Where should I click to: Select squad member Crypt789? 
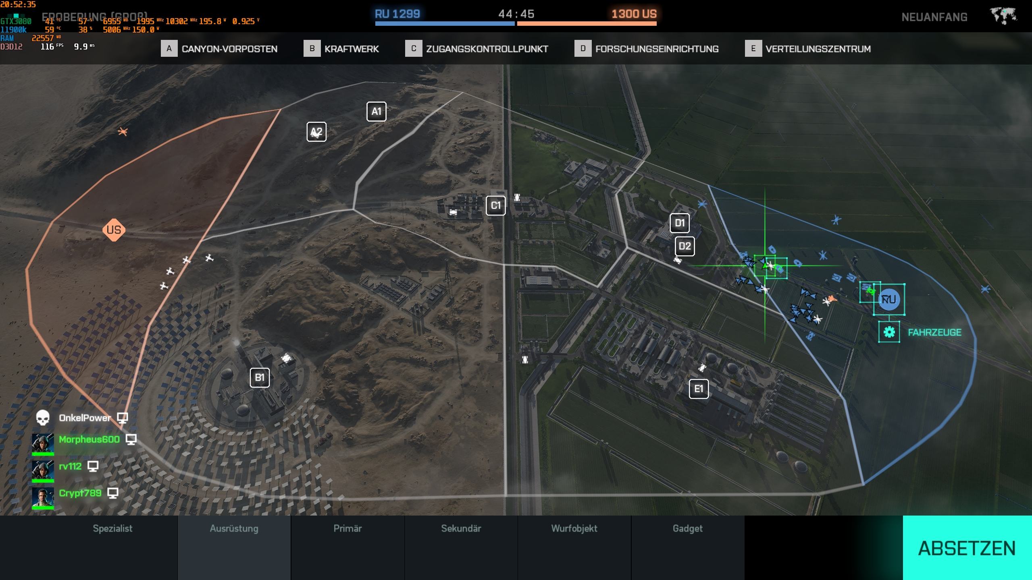80,493
